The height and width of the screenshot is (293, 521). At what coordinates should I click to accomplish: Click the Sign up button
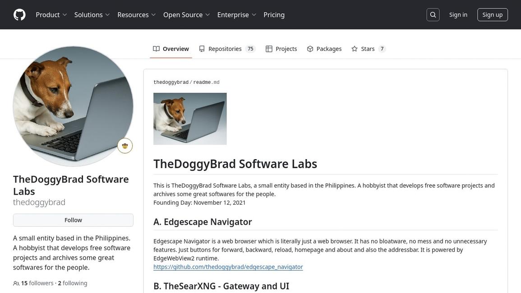tap(493, 14)
